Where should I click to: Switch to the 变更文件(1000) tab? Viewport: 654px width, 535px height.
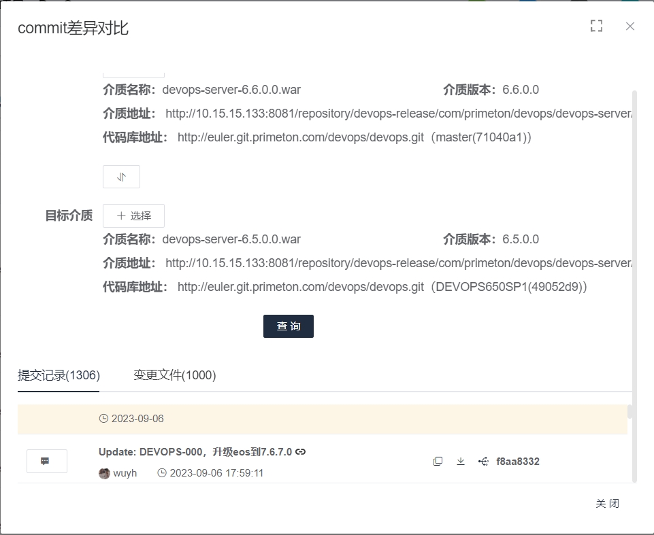click(175, 375)
